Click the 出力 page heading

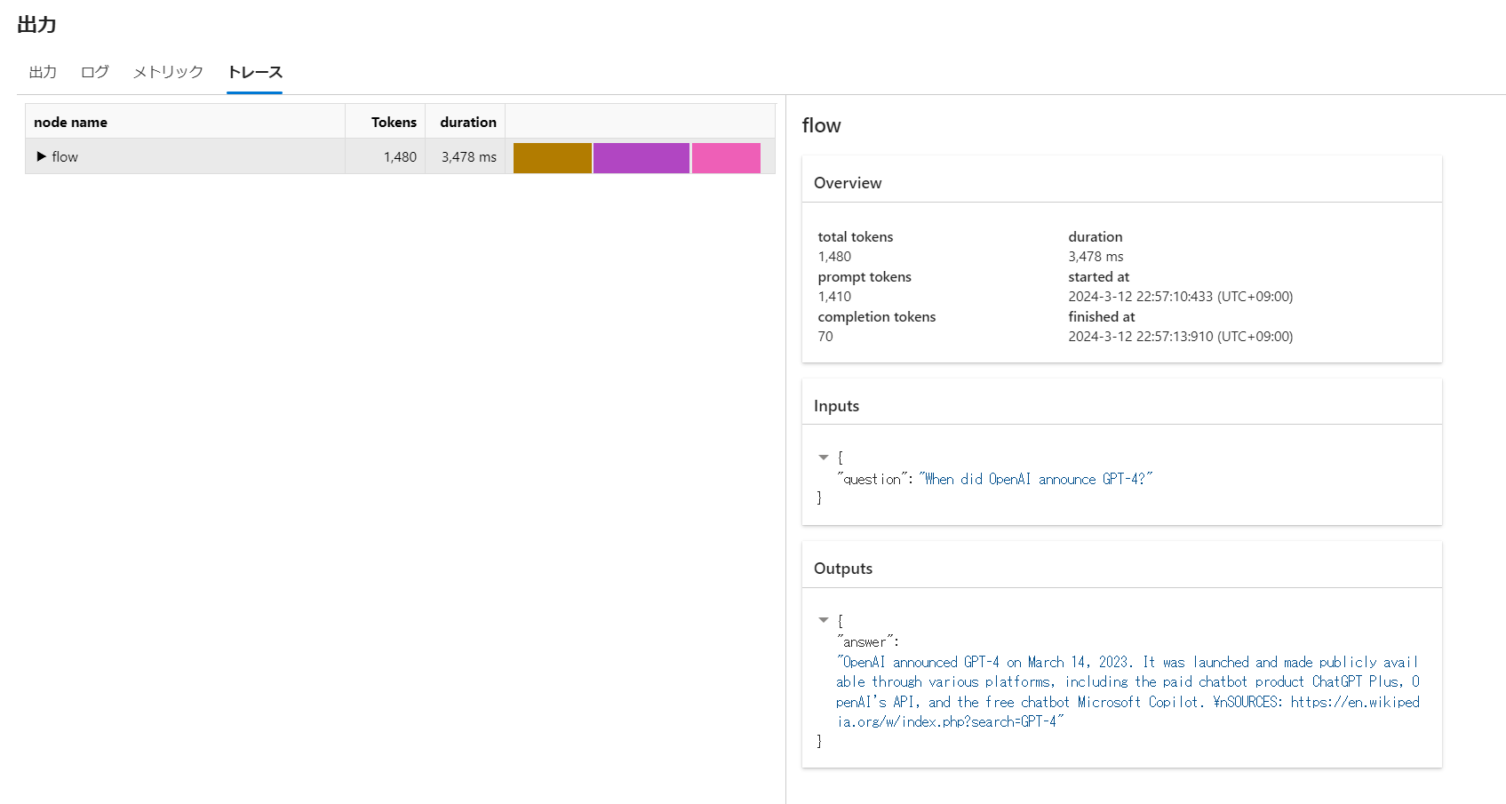coord(36,25)
